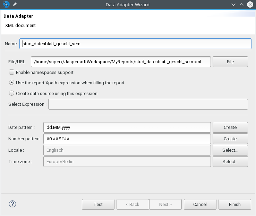Minimize the wizard with the down chevron
The width and height of the screenshot is (256, 216).
pos(233,4)
